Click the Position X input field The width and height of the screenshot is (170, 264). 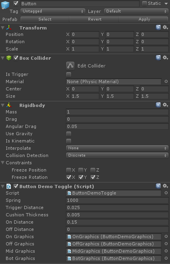85,34
